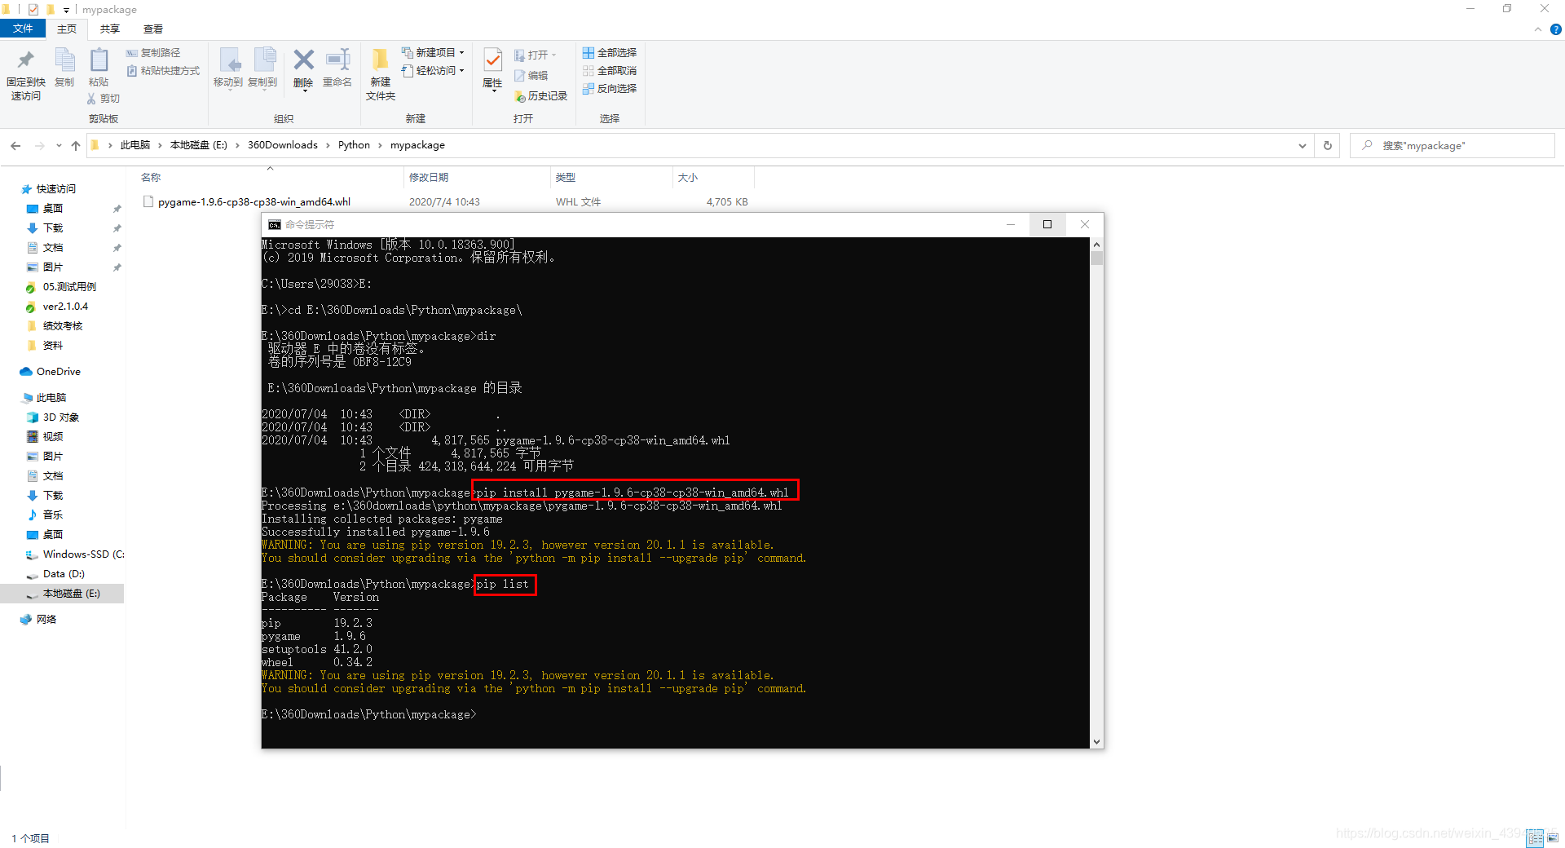The width and height of the screenshot is (1565, 848).
Task: Click the refresh button
Action: (x=1328, y=146)
